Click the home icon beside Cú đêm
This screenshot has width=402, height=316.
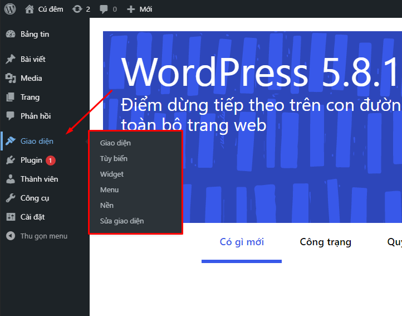(30, 9)
